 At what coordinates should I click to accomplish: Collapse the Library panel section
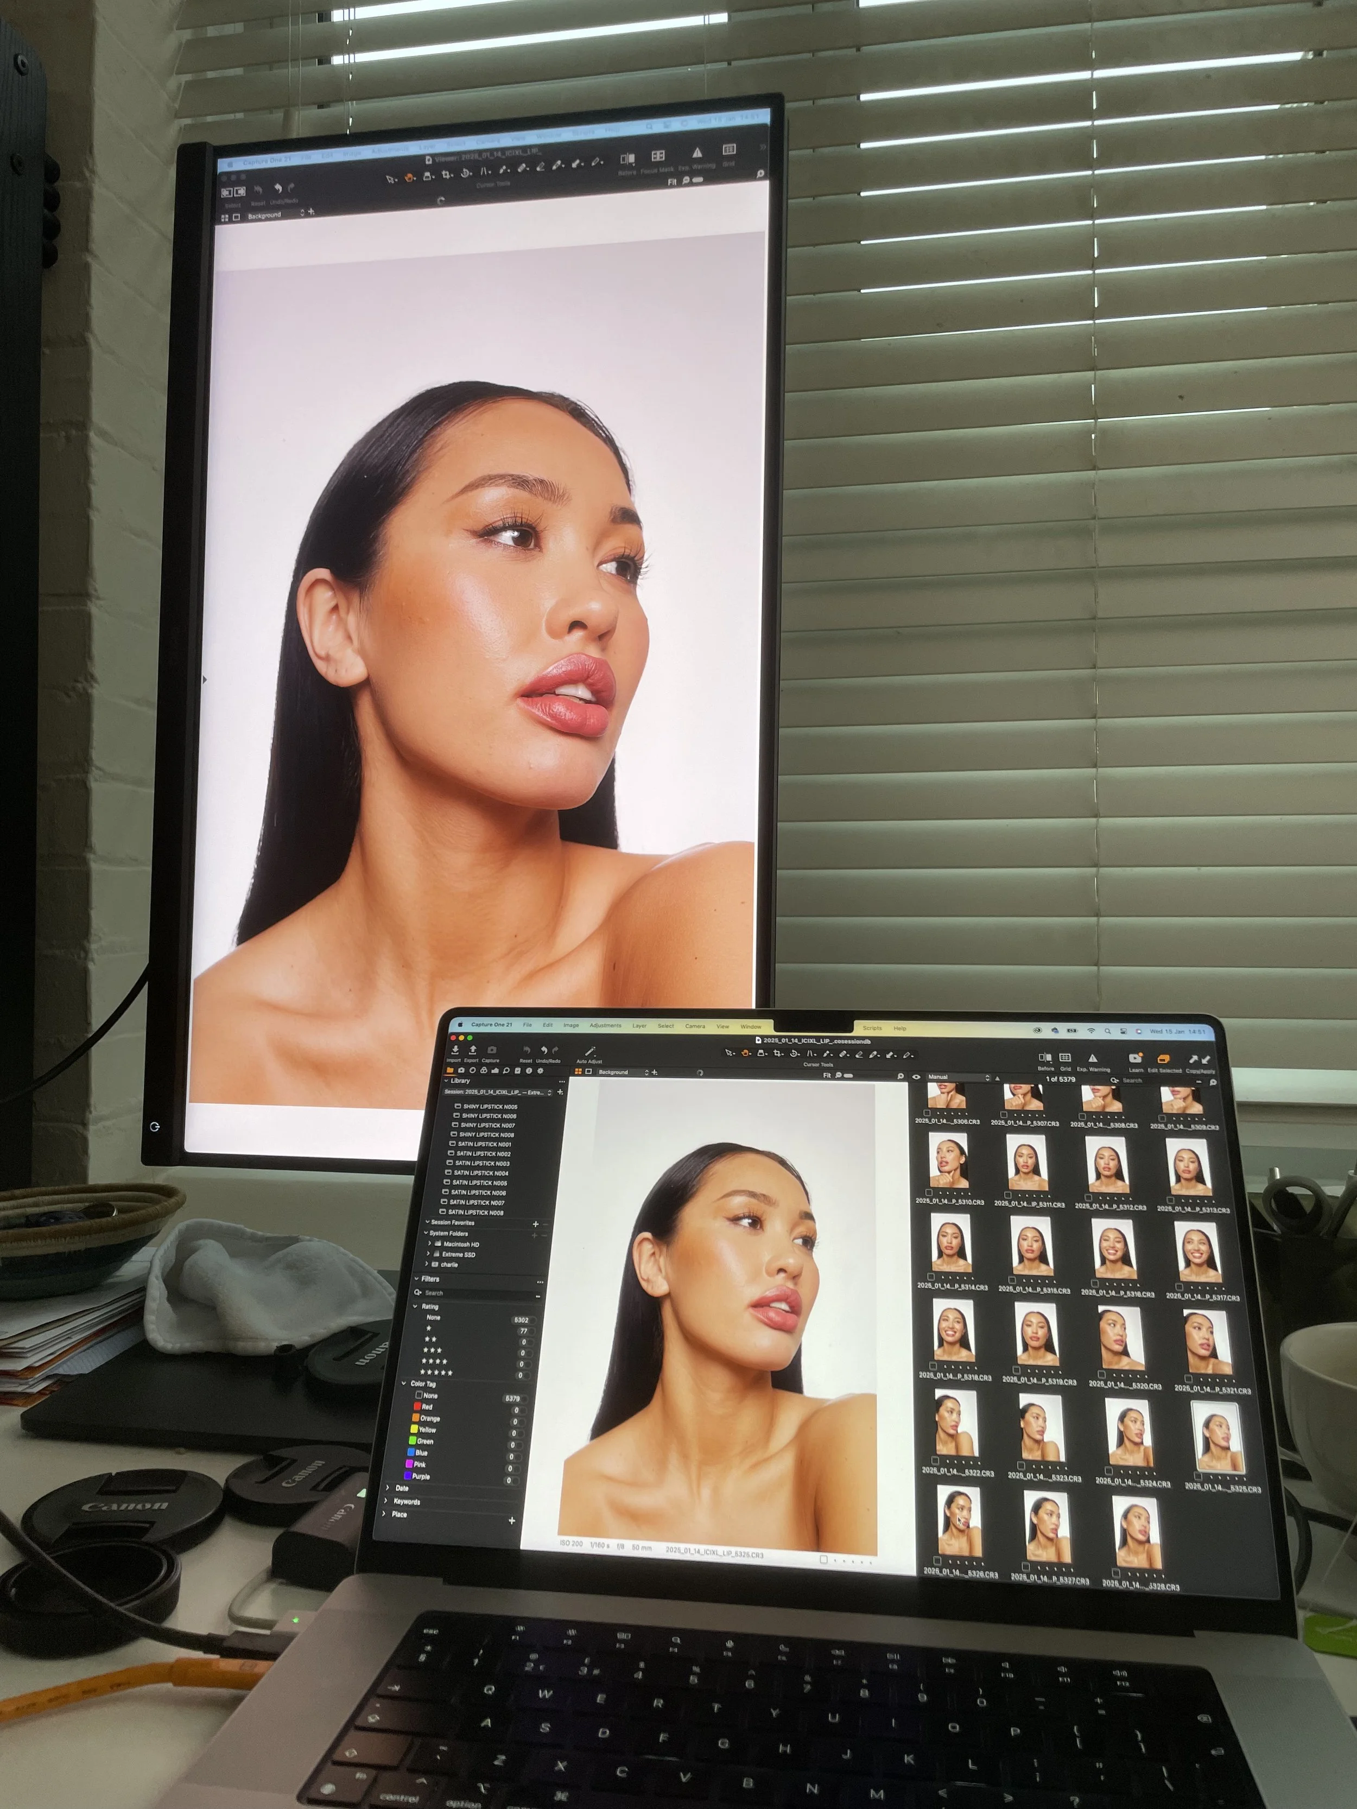click(x=447, y=1080)
